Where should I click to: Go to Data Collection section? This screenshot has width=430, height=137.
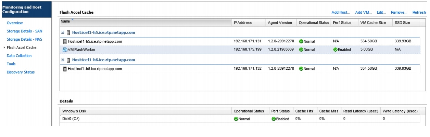[x=19, y=56]
